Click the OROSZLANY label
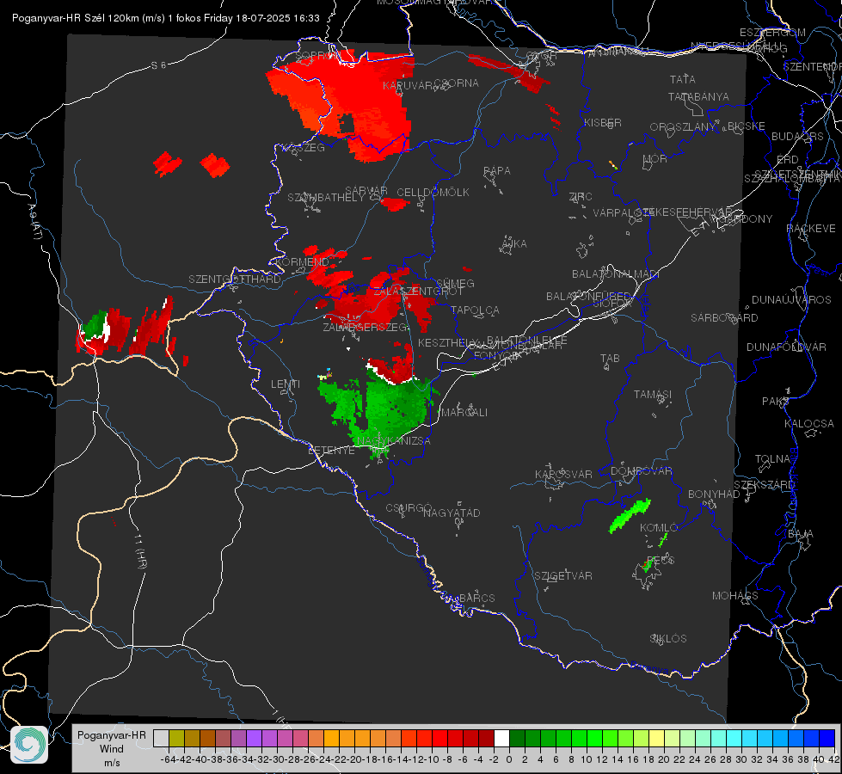Image resolution: width=842 pixels, height=774 pixels. tap(683, 126)
